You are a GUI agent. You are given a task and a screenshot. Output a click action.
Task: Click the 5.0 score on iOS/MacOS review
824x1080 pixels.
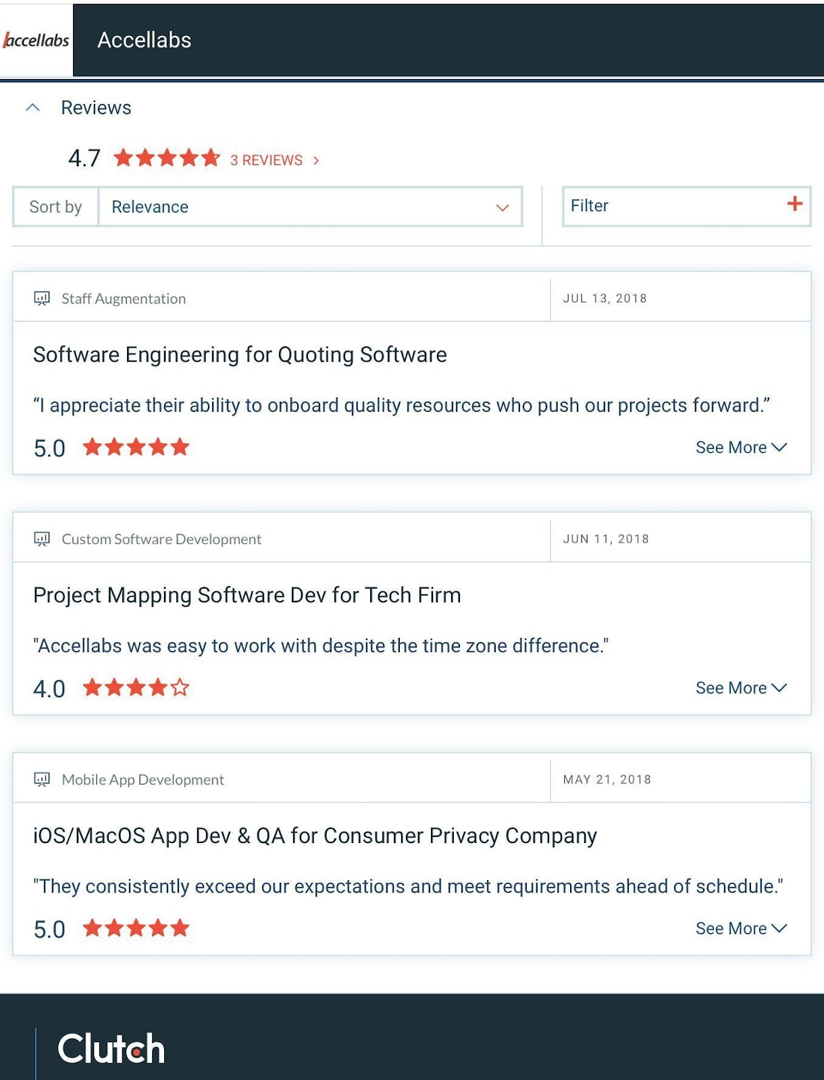49,930
